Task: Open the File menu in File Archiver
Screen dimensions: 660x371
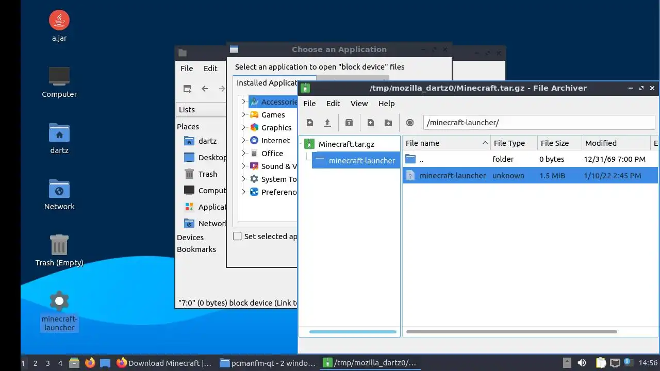Action: [309, 103]
